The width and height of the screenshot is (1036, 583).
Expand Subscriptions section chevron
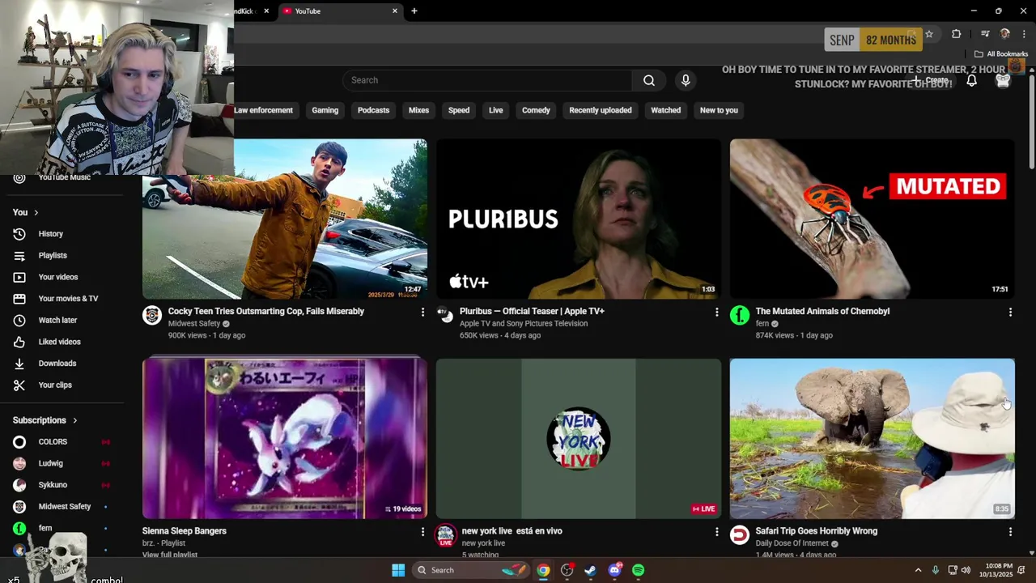pos(74,420)
